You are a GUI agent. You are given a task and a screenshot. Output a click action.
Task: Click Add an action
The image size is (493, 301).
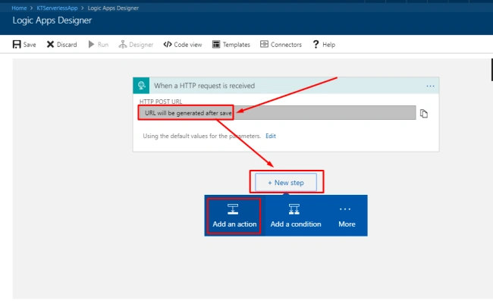pos(234,216)
